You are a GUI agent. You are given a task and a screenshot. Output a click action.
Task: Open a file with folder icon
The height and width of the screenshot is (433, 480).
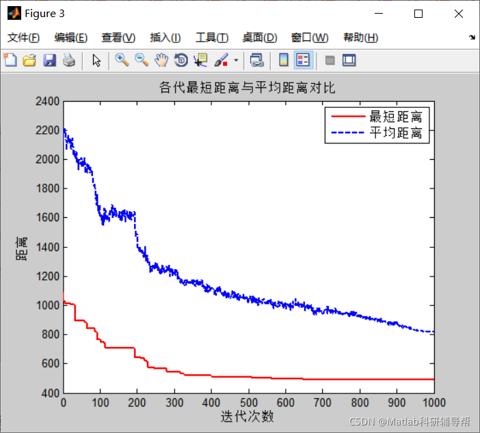(29, 60)
